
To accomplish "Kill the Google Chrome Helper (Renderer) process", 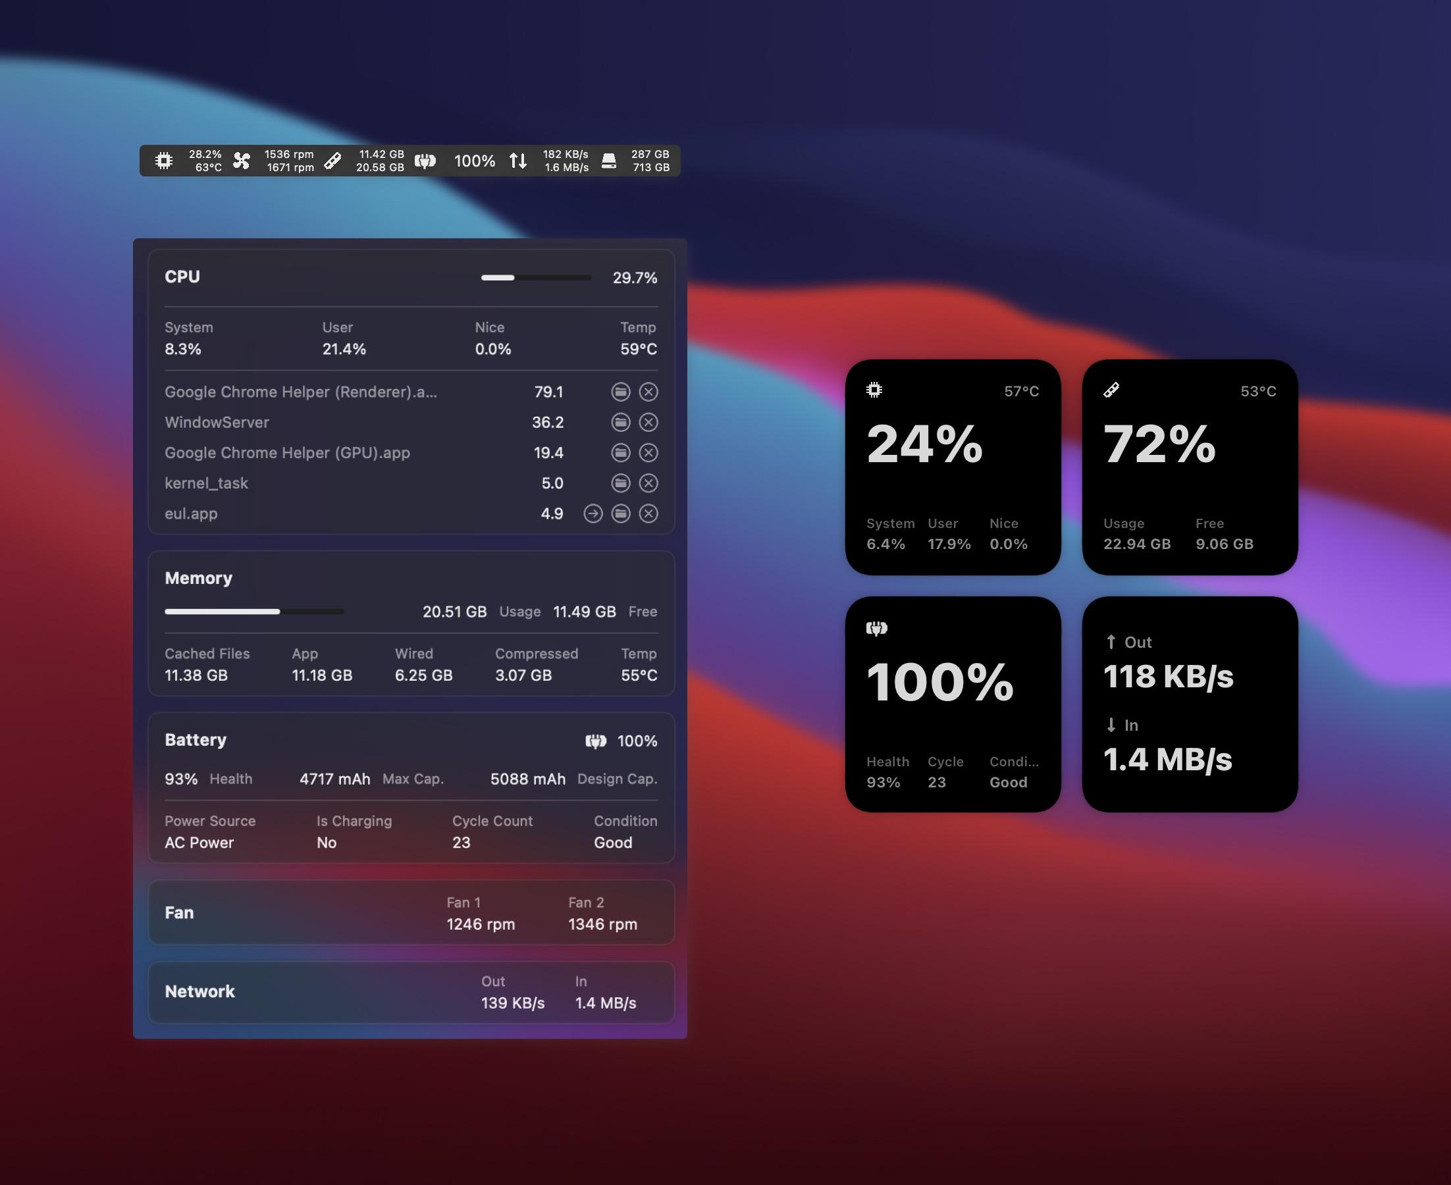I will (648, 392).
